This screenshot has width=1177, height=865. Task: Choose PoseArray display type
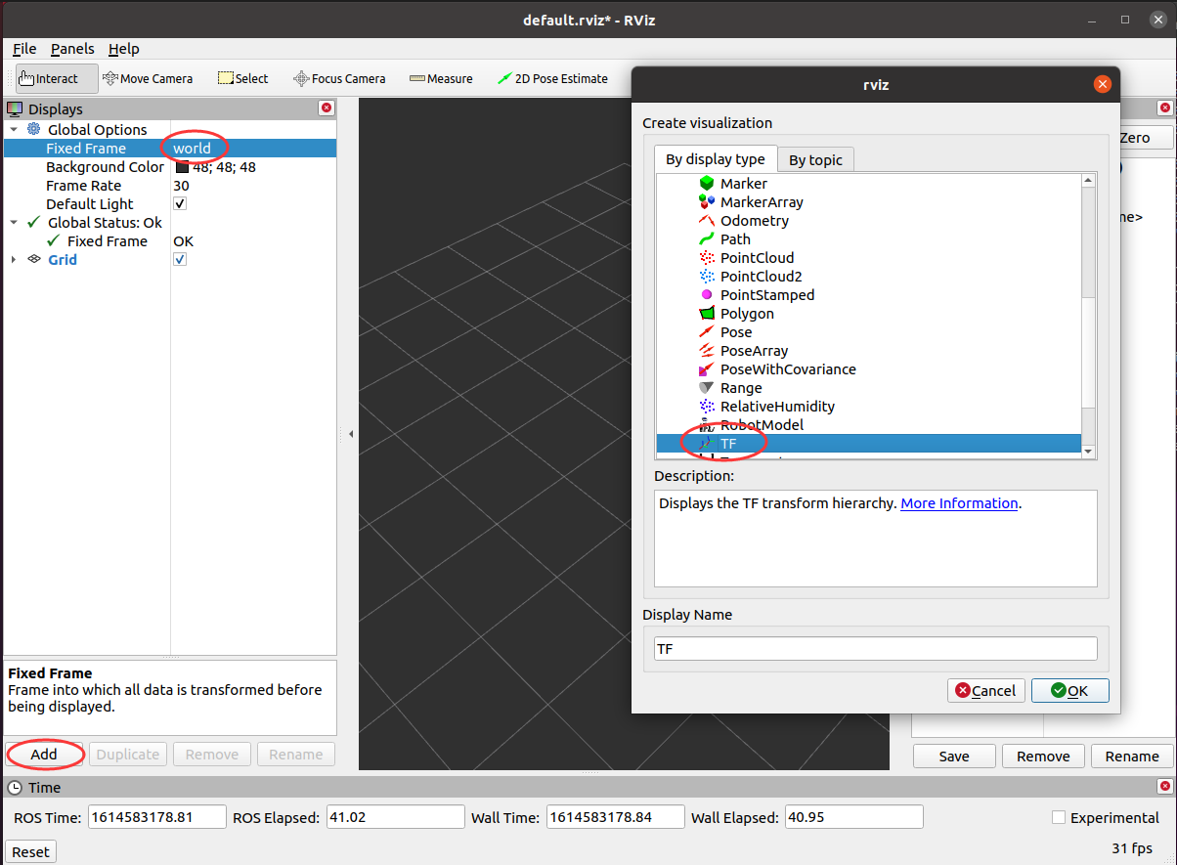[x=744, y=351]
